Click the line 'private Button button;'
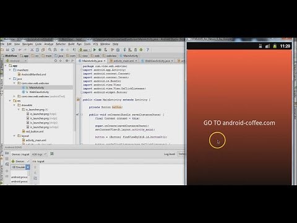This screenshot has height=223, width=297. click(x=106, y=107)
